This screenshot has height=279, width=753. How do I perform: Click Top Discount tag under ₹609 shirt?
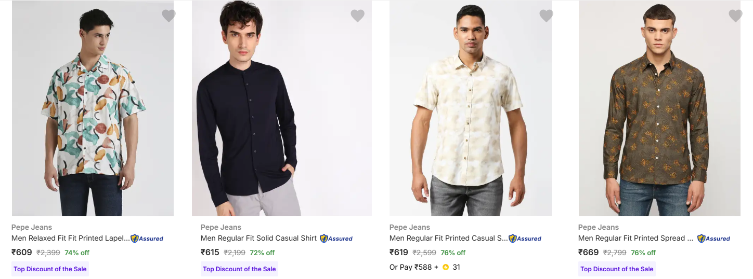coord(50,269)
